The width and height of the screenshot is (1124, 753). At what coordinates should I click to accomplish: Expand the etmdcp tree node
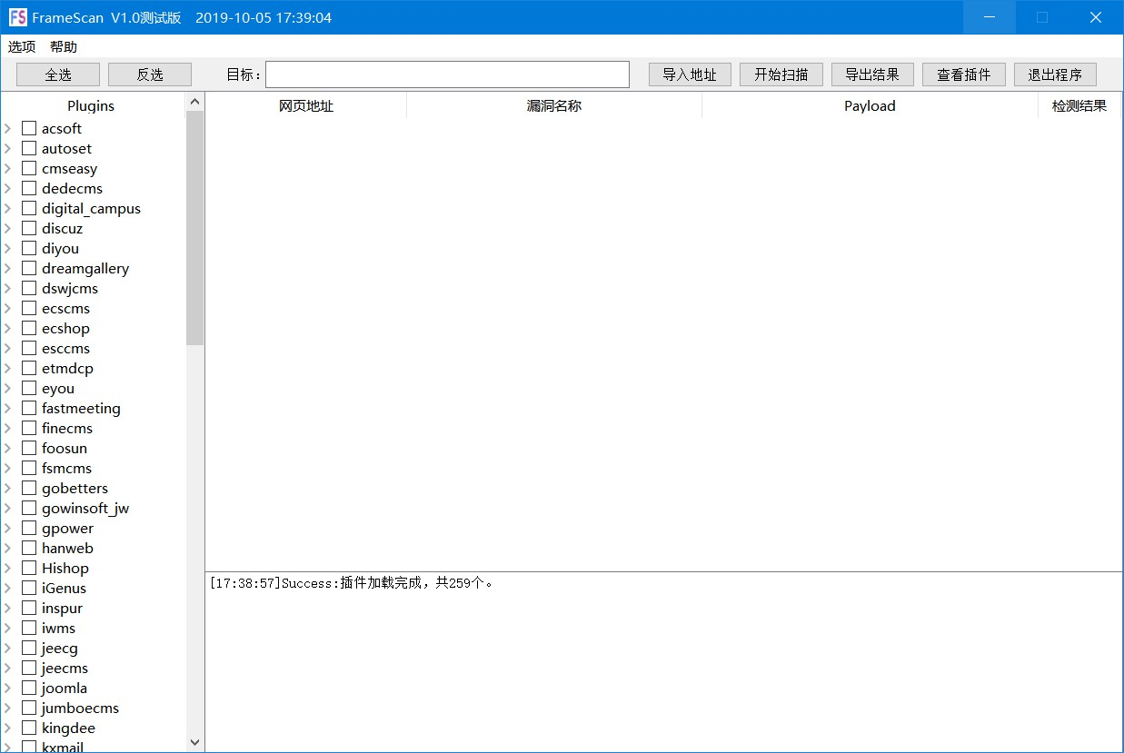pos(8,368)
